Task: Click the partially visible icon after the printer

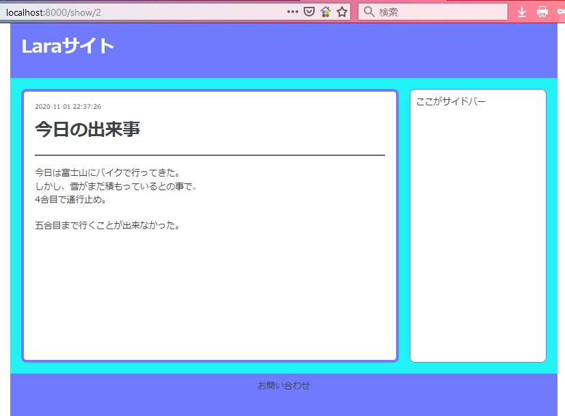Action: tap(560, 12)
